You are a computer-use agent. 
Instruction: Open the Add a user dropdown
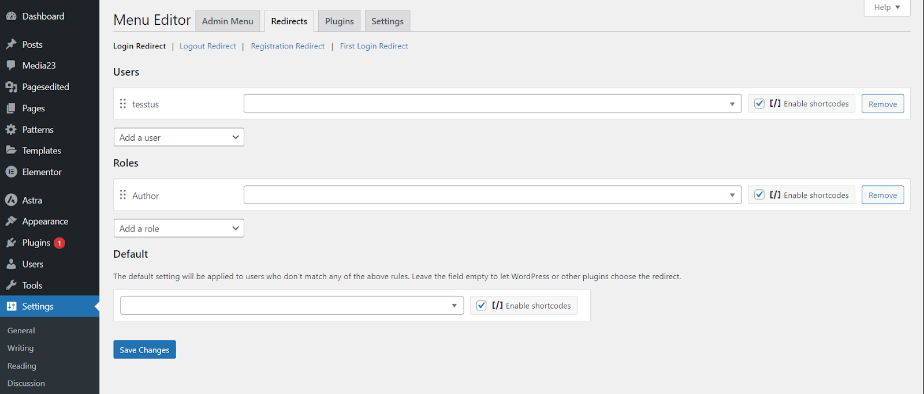point(179,137)
